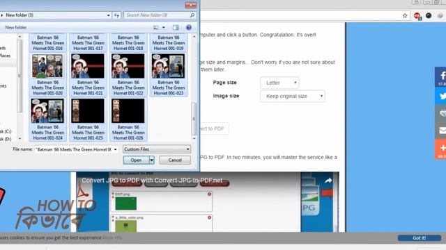
Task: Toggle the preview pane icon
Action: (176, 28)
